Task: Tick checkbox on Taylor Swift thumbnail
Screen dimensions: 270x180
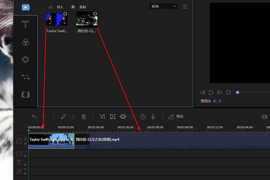Action: [65, 14]
